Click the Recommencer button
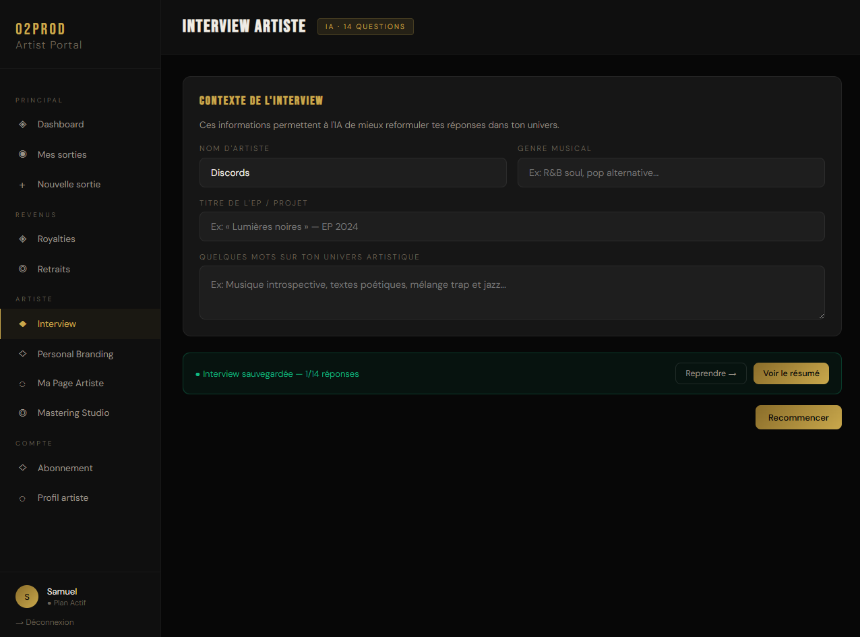The width and height of the screenshot is (860, 637). click(x=799, y=417)
